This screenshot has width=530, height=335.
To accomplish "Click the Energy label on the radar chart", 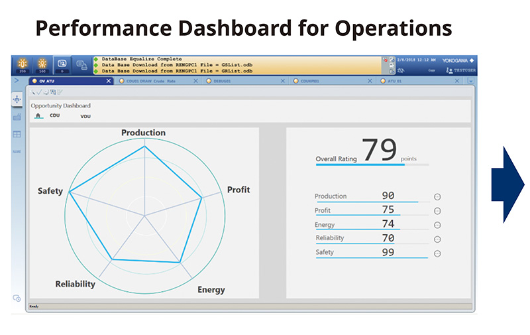I will (x=211, y=290).
